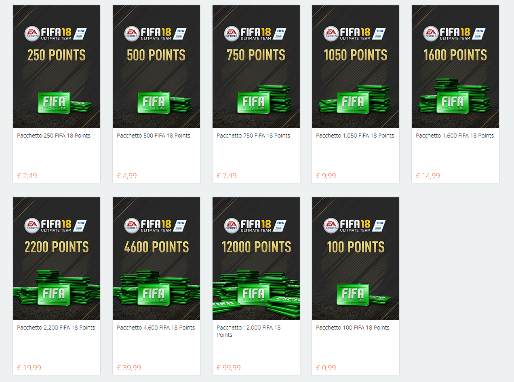The height and width of the screenshot is (382, 514).
Task: Click the € 14,99 price
Action: (428, 176)
